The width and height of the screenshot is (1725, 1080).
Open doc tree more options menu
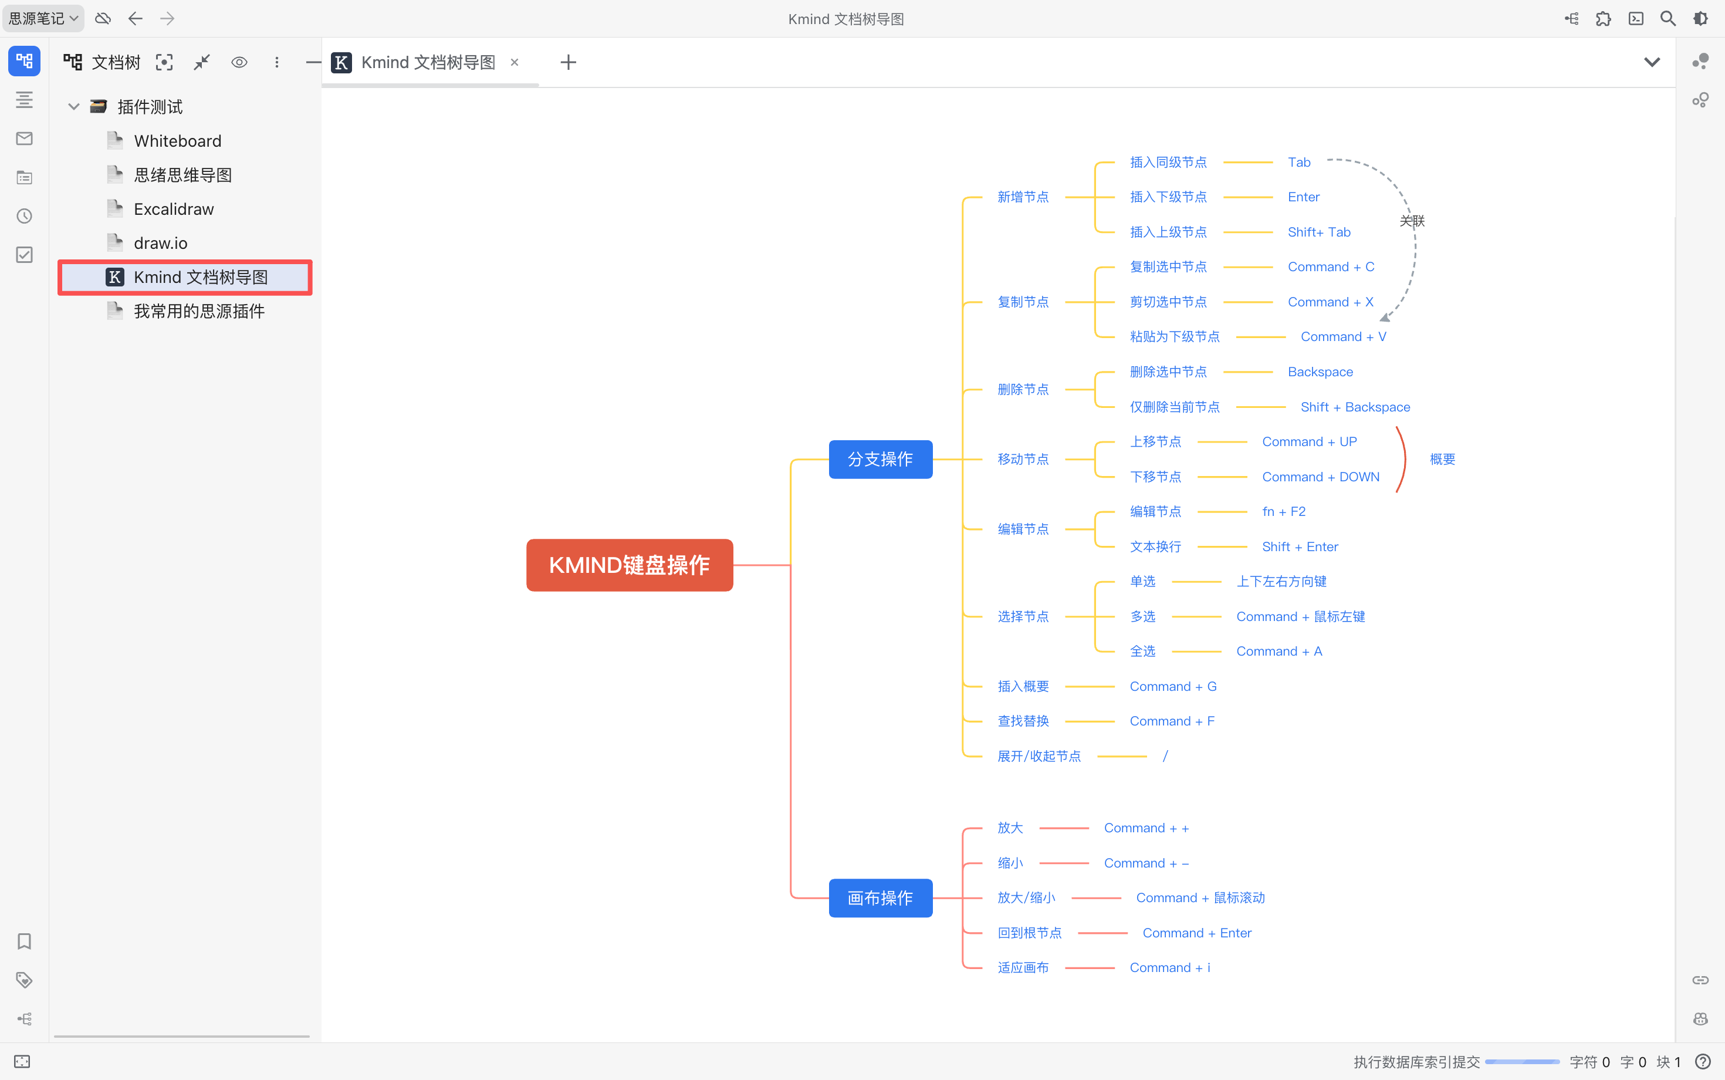(277, 62)
